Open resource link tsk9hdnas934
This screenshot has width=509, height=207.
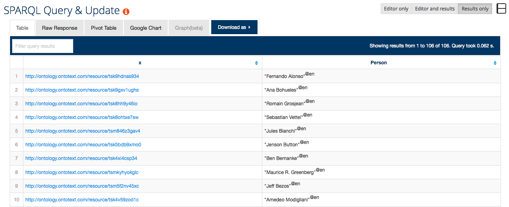click(82, 76)
